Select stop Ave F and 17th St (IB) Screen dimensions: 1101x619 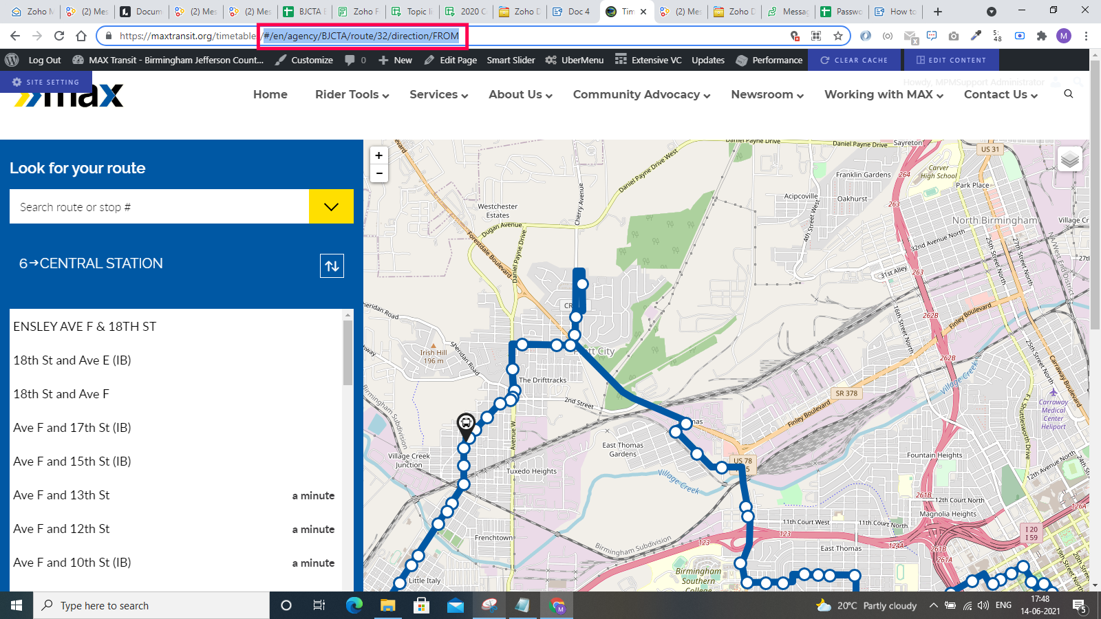pos(72,428)
